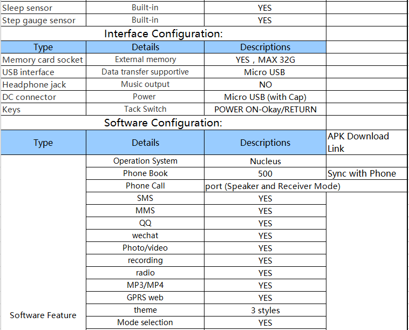The width and height of the screenshot is (409, 330).
Task: Click the 3 styles theme cell
Action: [x=265, y=310]
